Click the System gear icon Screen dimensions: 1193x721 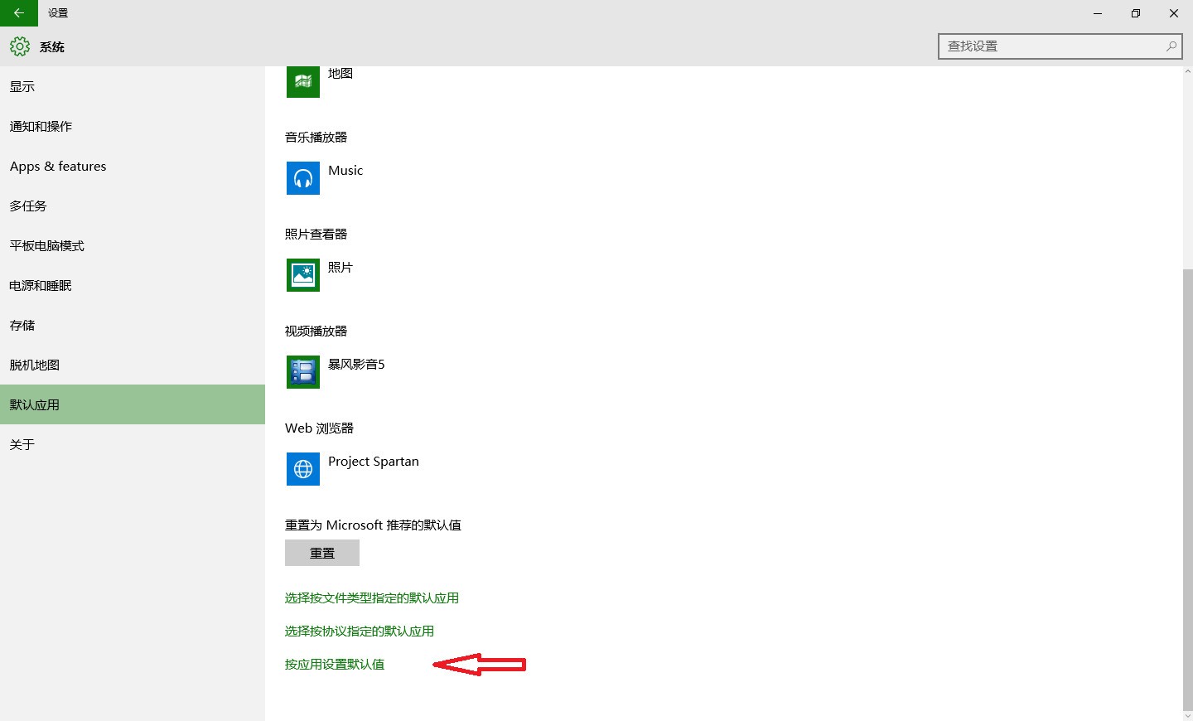[20, 46]
